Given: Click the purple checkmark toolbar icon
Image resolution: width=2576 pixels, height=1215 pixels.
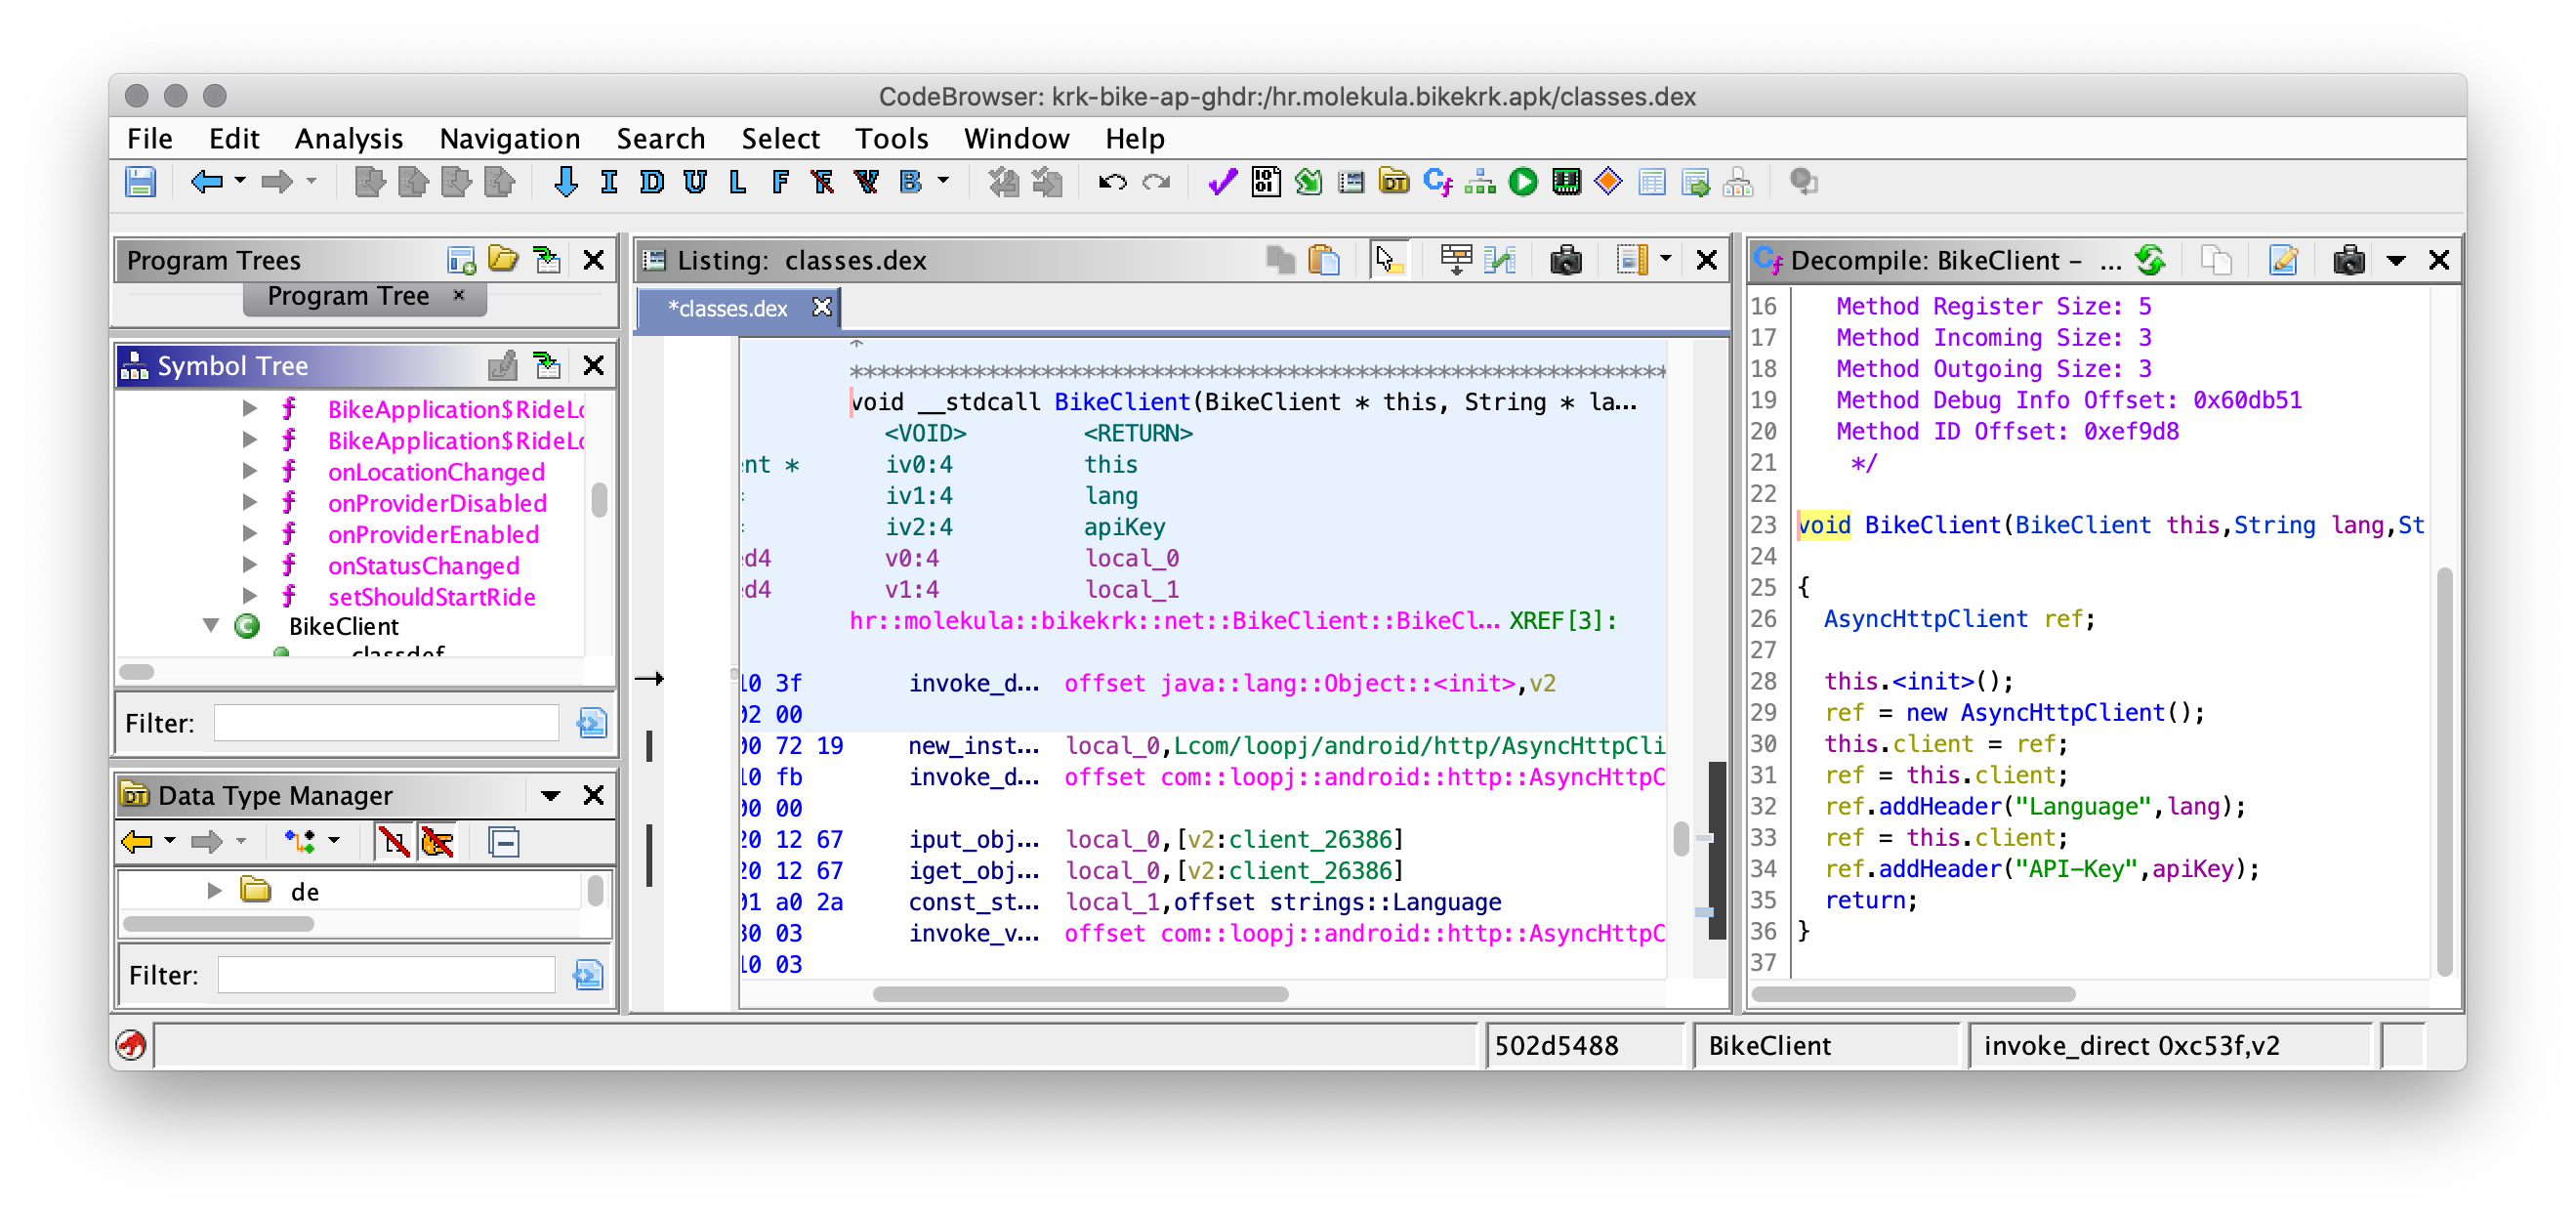Looking at the screenshot, I should tap(1222, 182).
